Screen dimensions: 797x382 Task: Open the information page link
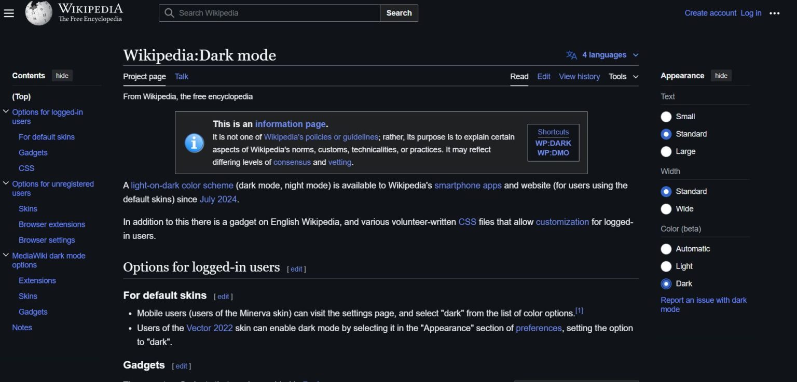click(x=291, y=124)
